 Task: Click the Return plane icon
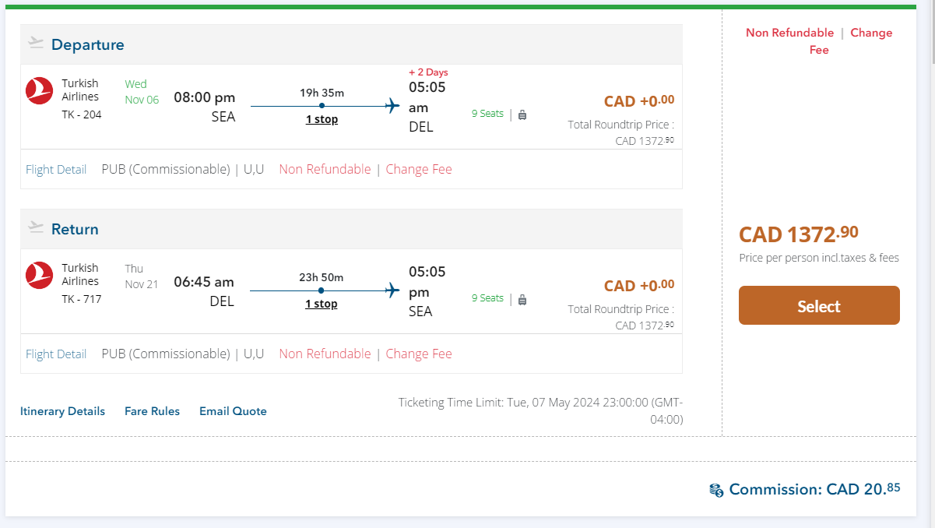coord(36,227)
